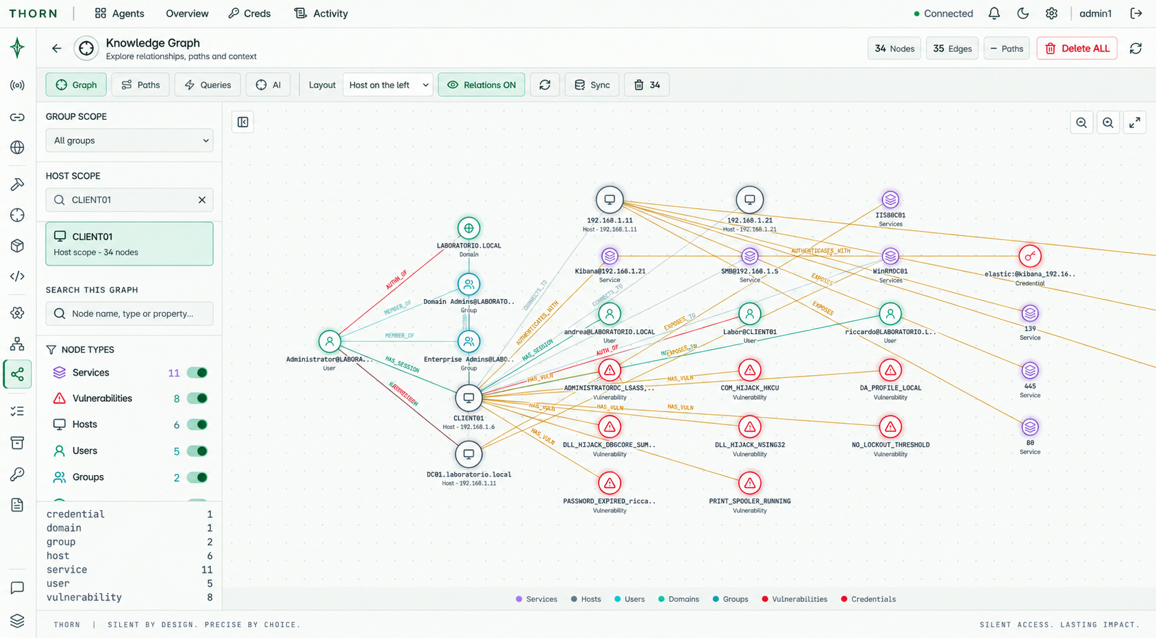Turn off Relations ON toggle
1156x638 pixels.
click(x=481, y=85)
